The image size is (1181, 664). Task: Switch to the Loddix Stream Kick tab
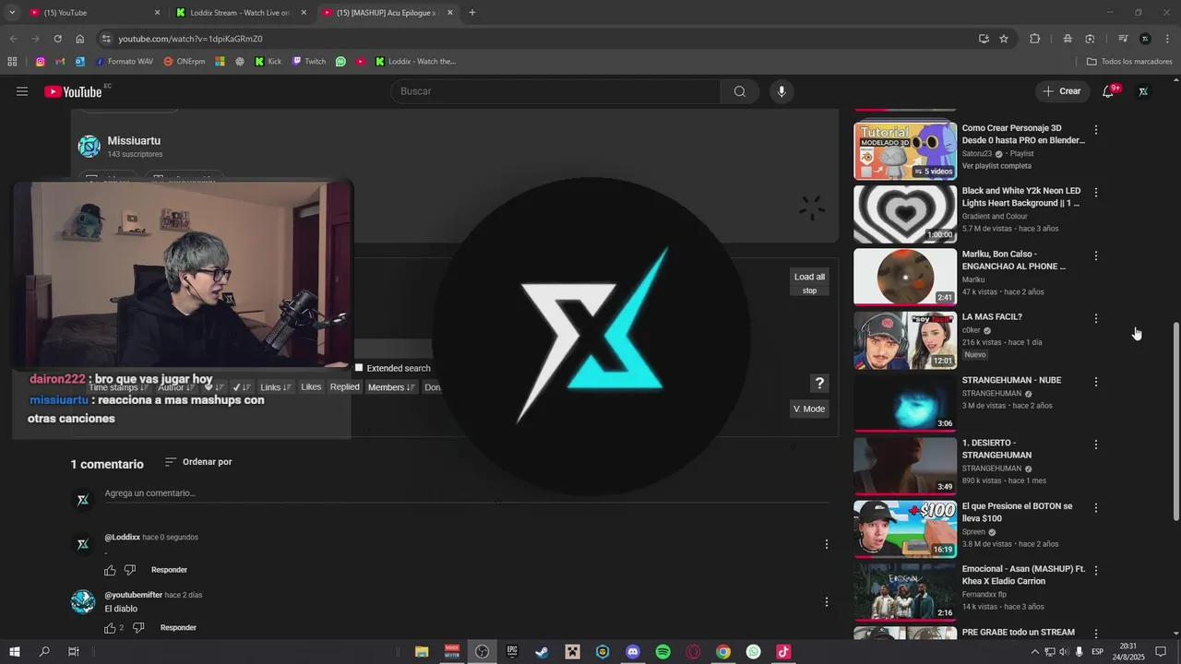[242, 13]
